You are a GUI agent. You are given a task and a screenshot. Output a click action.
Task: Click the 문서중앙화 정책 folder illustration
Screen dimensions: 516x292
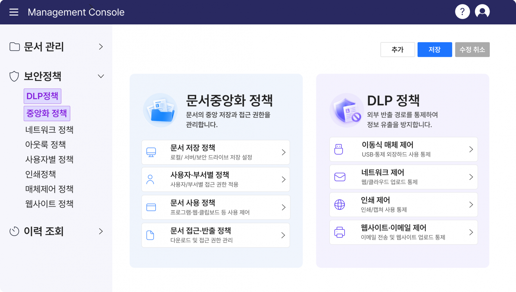point(160,110)
